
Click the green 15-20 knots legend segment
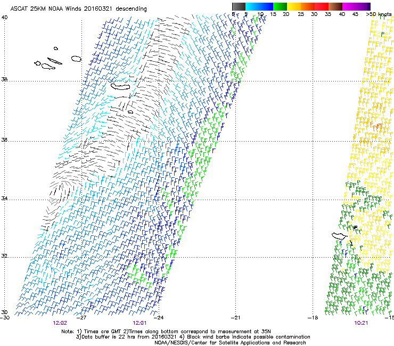280,6
